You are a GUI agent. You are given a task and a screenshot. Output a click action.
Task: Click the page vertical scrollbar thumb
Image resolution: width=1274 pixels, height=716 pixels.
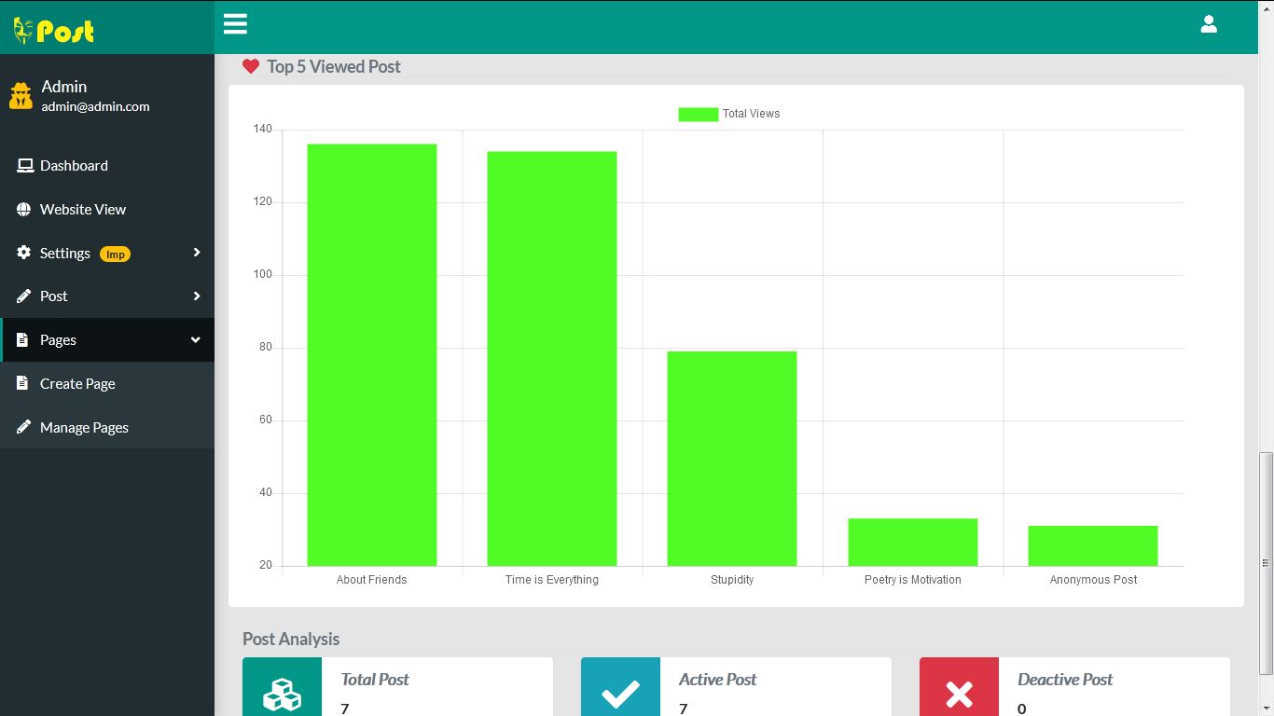[x=1266, y=562]
